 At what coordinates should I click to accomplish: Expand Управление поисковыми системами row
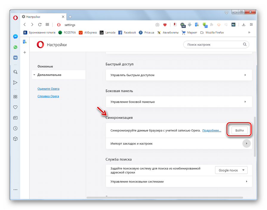(179, 182)
